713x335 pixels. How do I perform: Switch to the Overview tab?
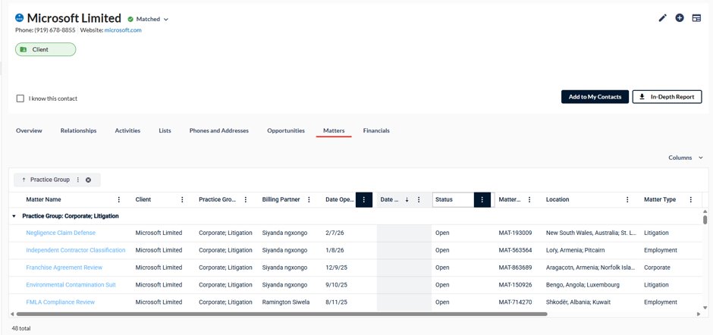point(29,130)
